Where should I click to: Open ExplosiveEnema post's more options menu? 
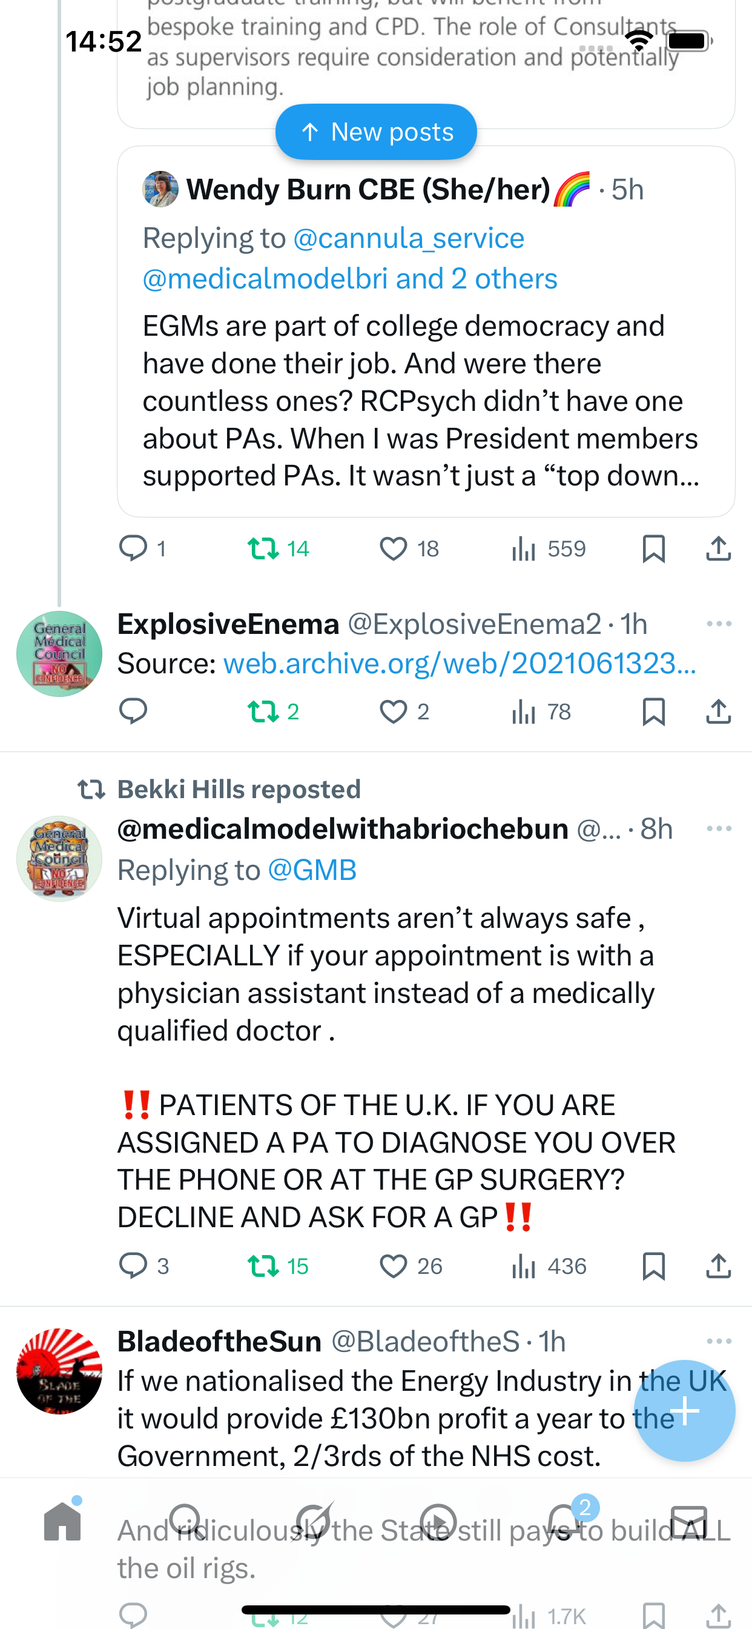(x=719, y=624)
